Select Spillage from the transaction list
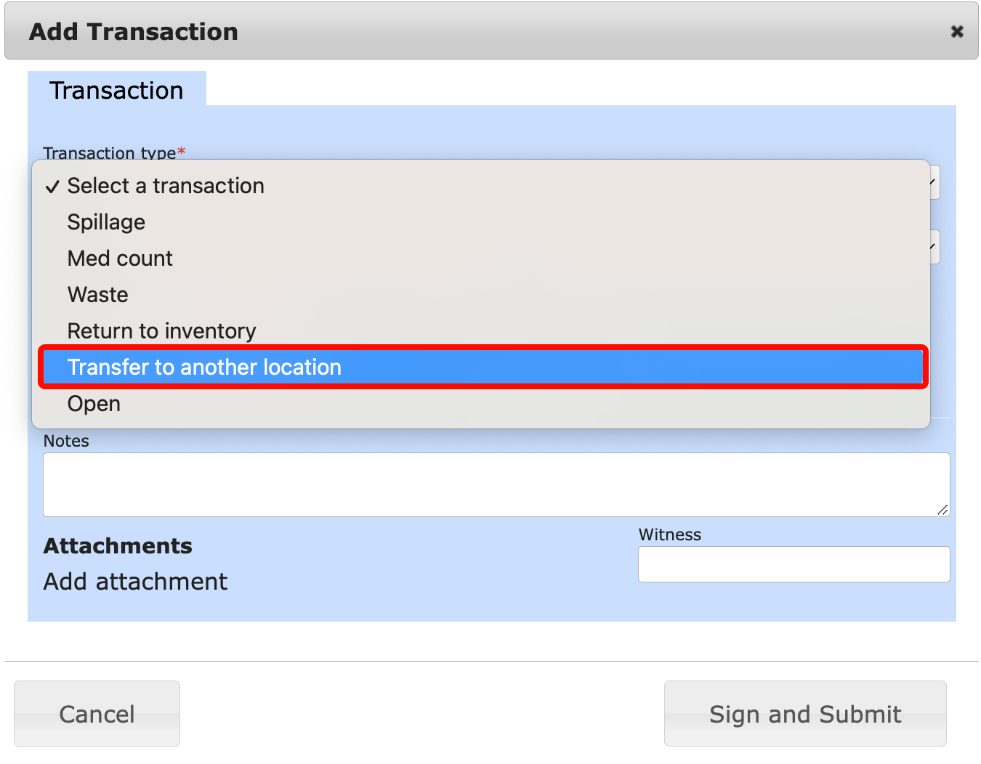The width and height of the screenshot is (981, 764). pyautogui.click(x=106, y=222)
